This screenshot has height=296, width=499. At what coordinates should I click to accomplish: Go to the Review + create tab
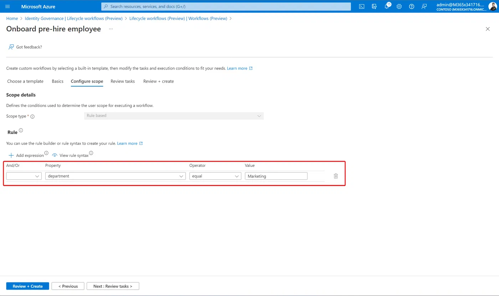[159, 81]
